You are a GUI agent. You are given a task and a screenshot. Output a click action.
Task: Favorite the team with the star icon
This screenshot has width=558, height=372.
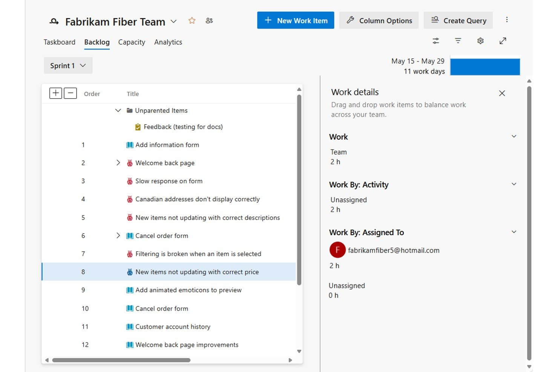coord(192,21)
